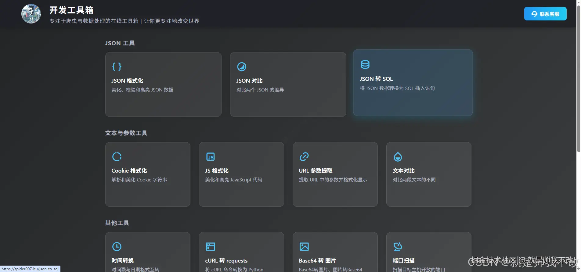Open the 联系客服 contact support button
581x272 pixels.
click(x=545, y=14)
